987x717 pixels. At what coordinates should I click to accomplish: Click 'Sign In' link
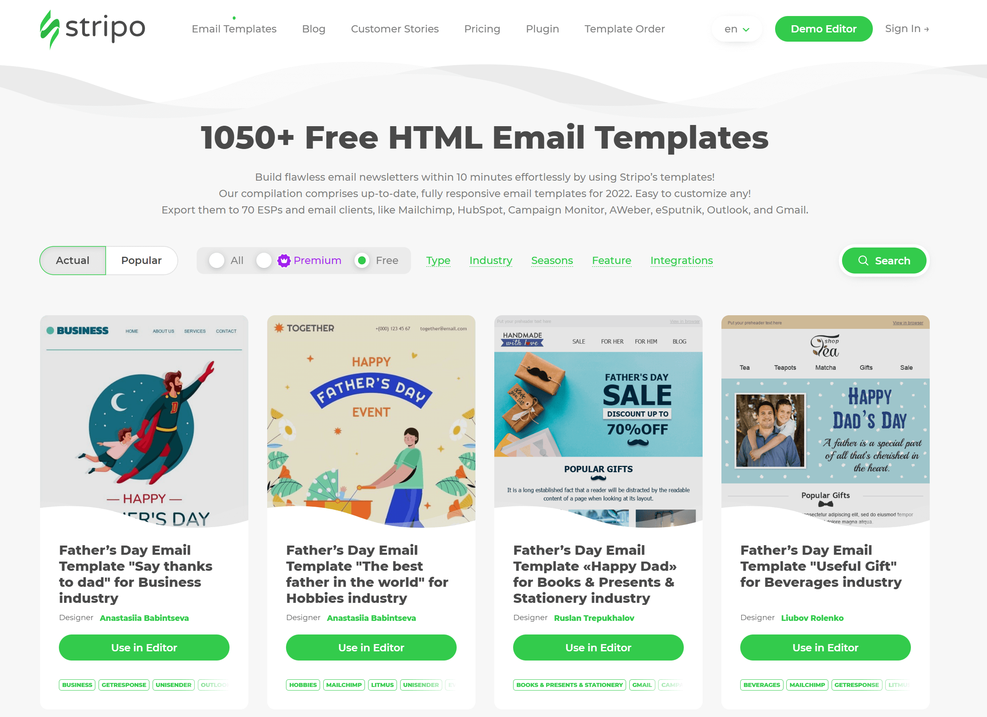(906, 29)
